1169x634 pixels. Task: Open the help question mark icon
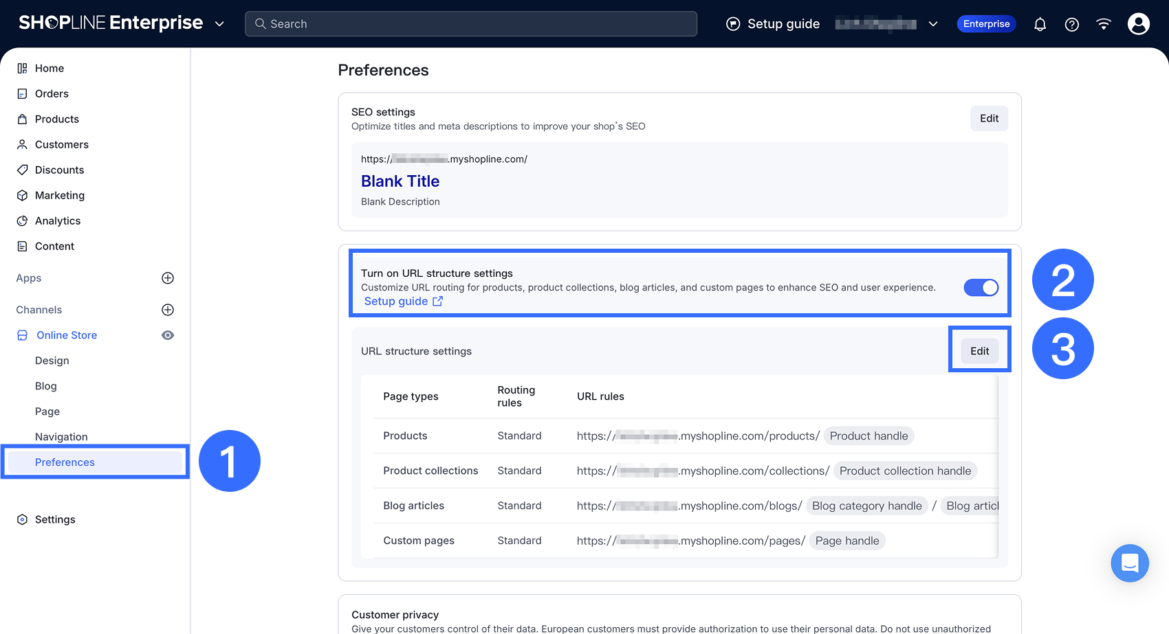pos(1071,25)
